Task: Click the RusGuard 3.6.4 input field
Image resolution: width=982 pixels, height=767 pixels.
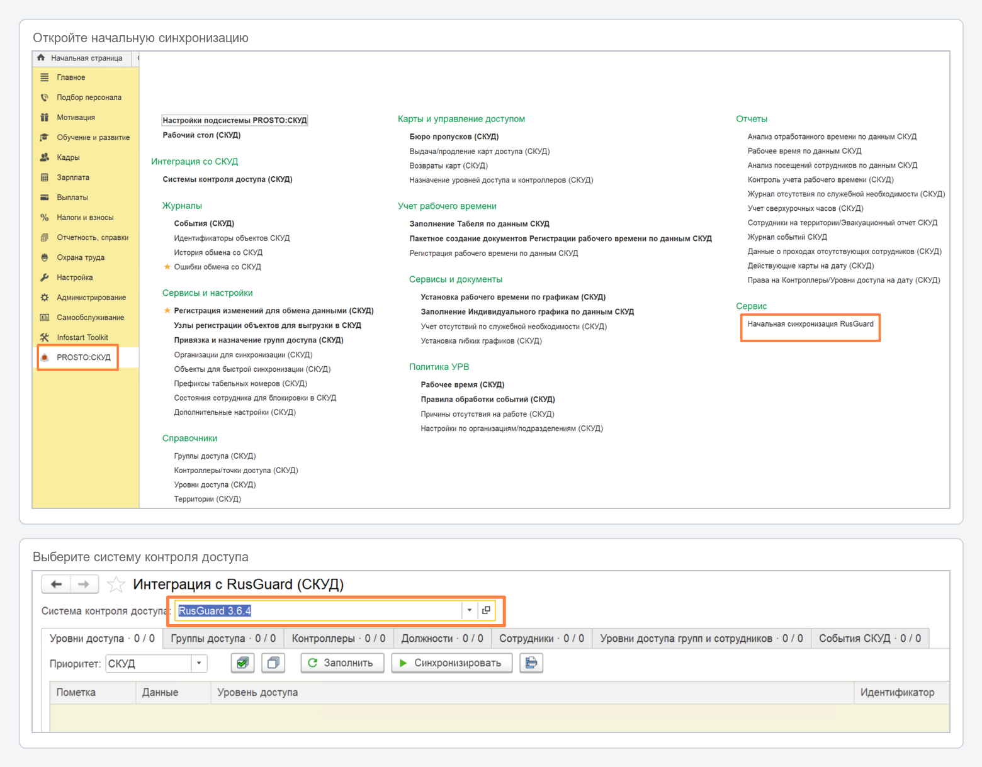Action: 319,610
